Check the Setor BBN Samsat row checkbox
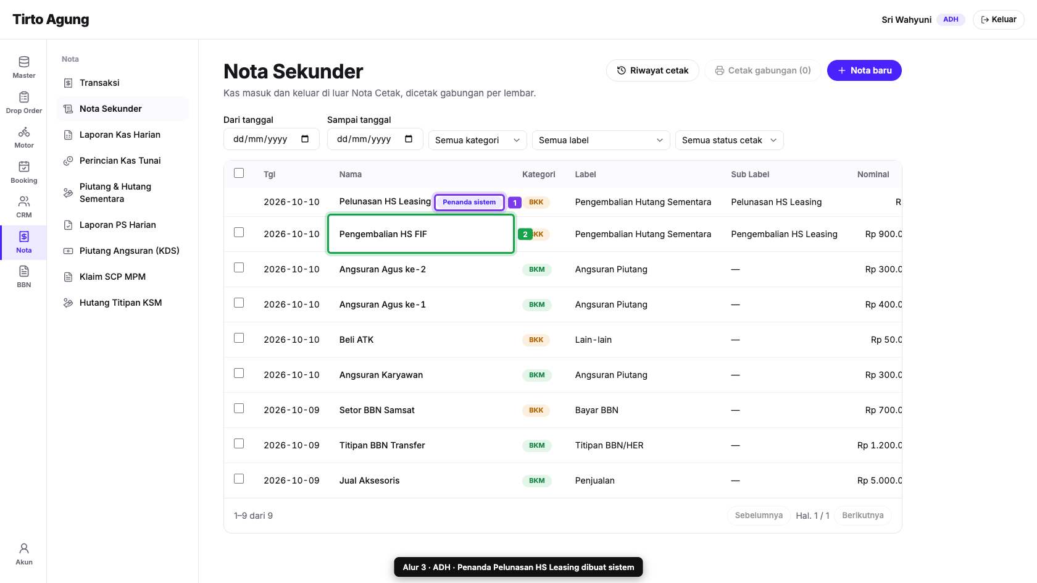Image resolution: width=1037 pixels, height=583 pixels. (x=239, y=408)
